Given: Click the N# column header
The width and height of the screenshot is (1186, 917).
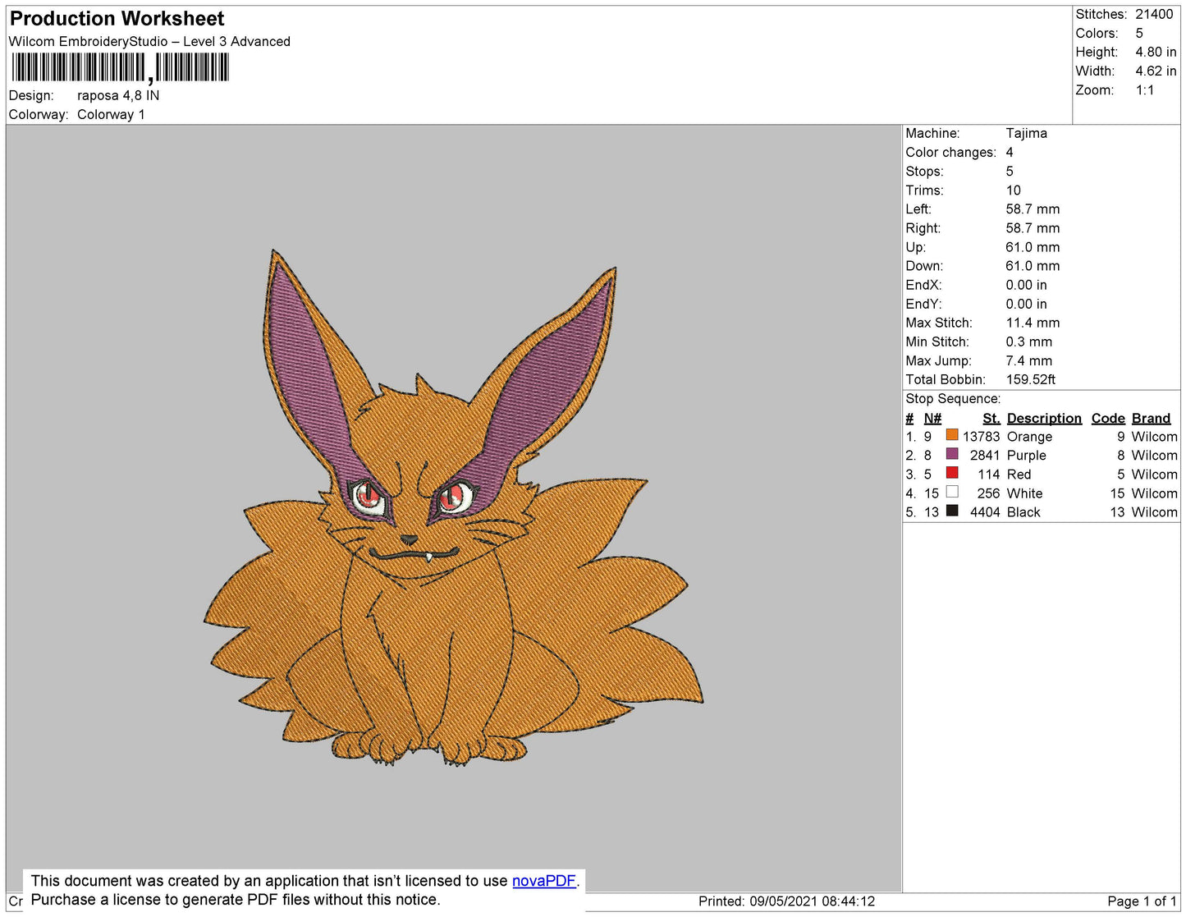Looking at the screenshot, I should tap(932, 419).
